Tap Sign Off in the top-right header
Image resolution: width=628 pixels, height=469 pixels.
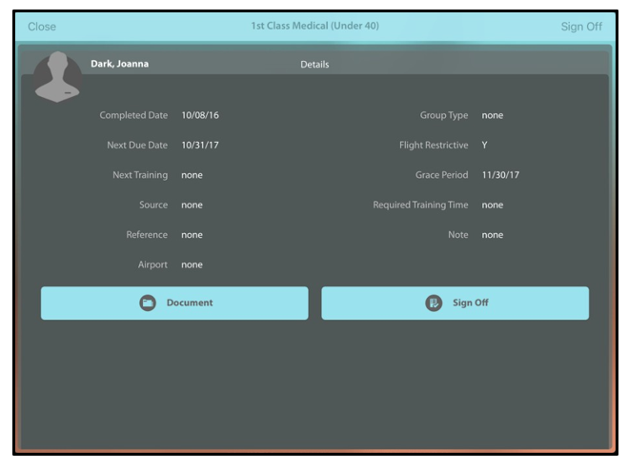(580, 27)
